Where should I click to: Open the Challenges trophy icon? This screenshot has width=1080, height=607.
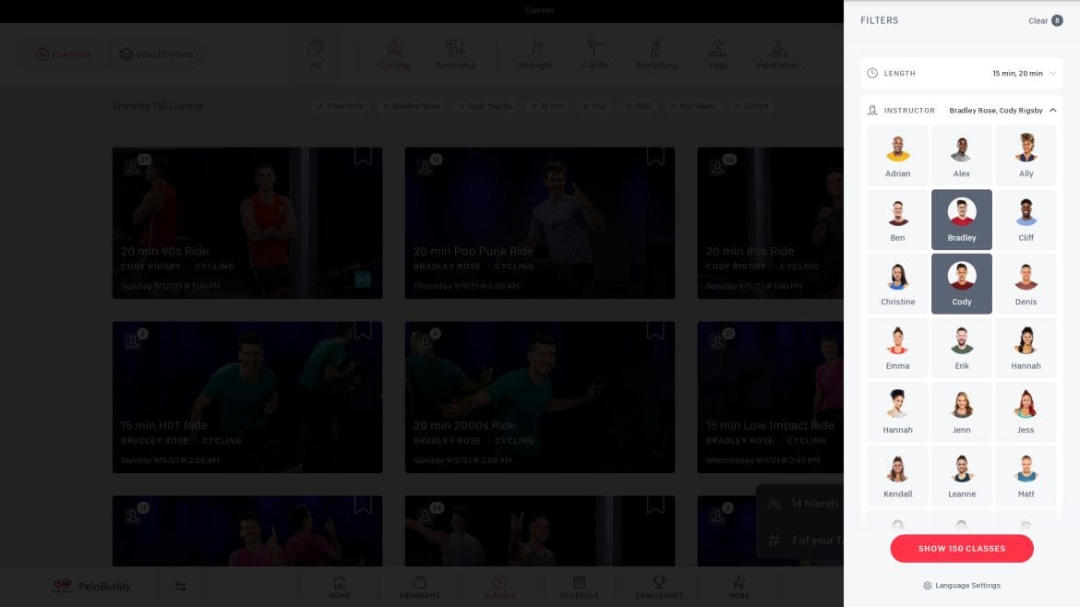click(659, 582)
